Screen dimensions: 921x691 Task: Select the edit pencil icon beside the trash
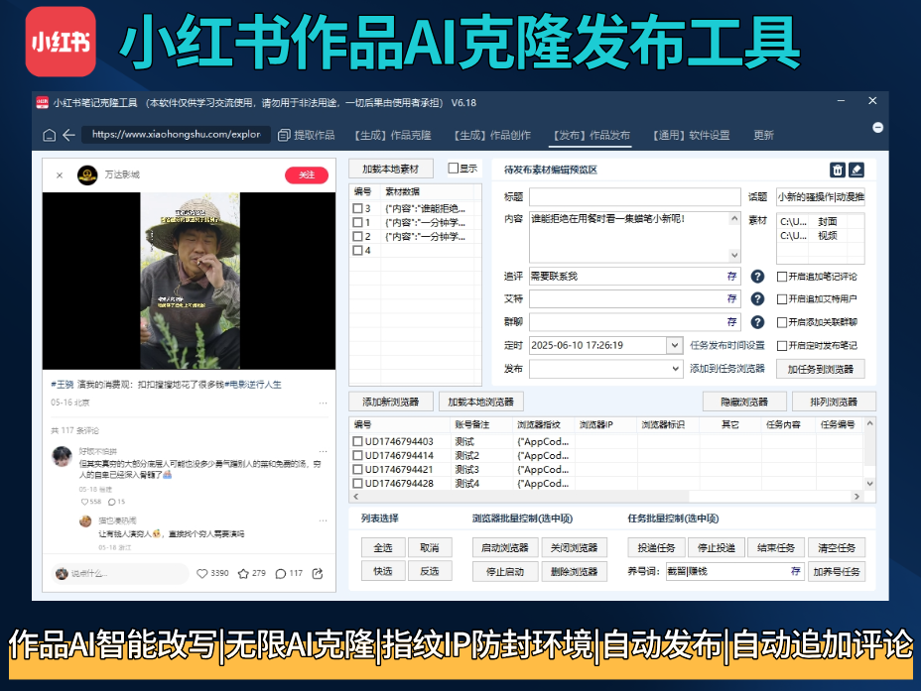856,170
